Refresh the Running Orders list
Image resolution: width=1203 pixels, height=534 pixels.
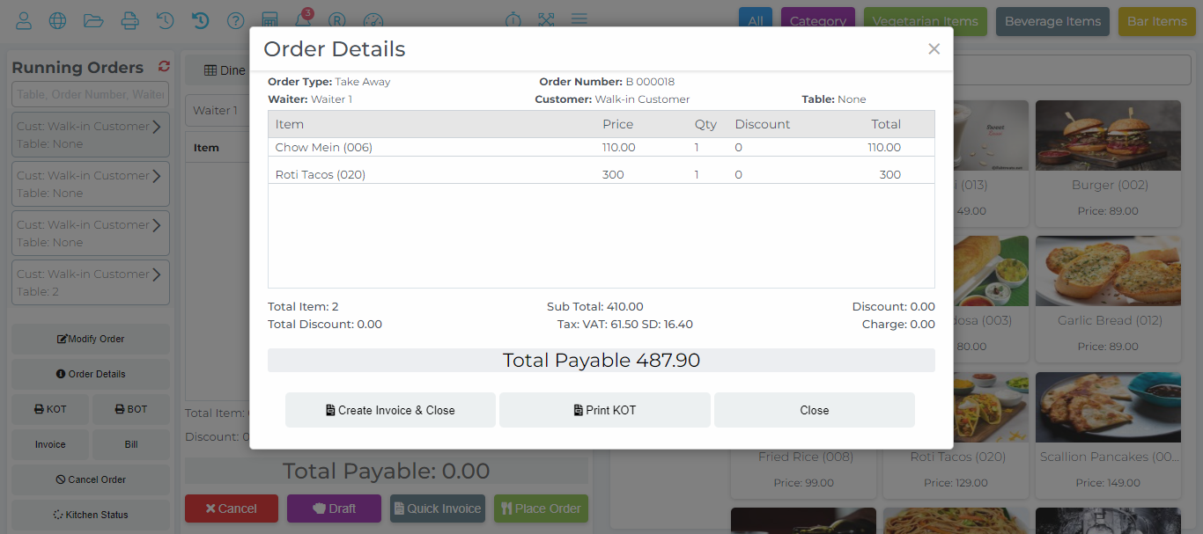(x=164, y=67)
